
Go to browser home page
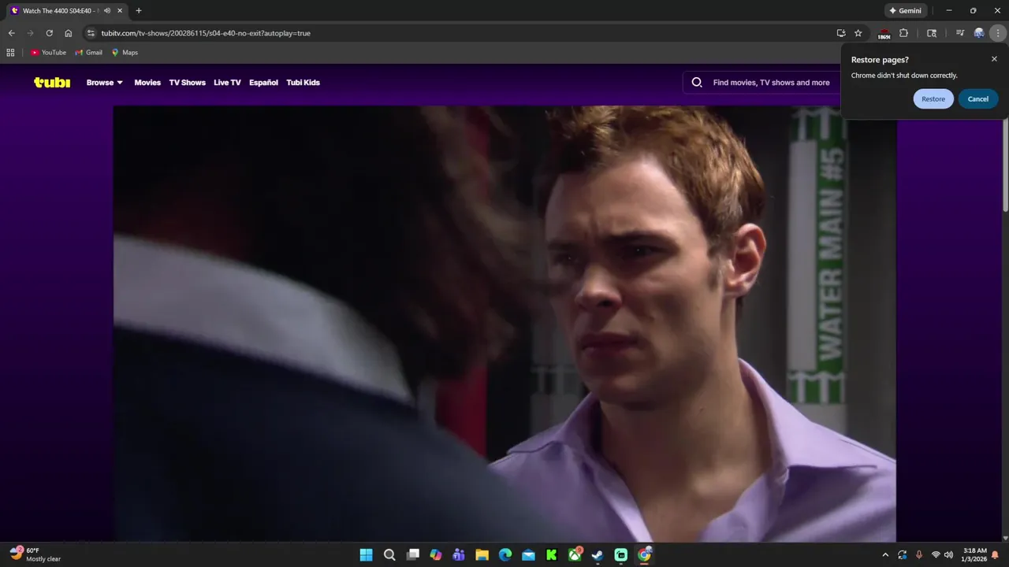[x=69, y=33]
